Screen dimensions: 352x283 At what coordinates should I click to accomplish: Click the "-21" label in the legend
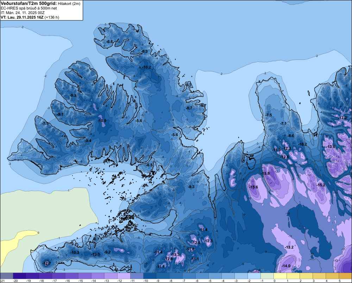click(x=2, y=281)
